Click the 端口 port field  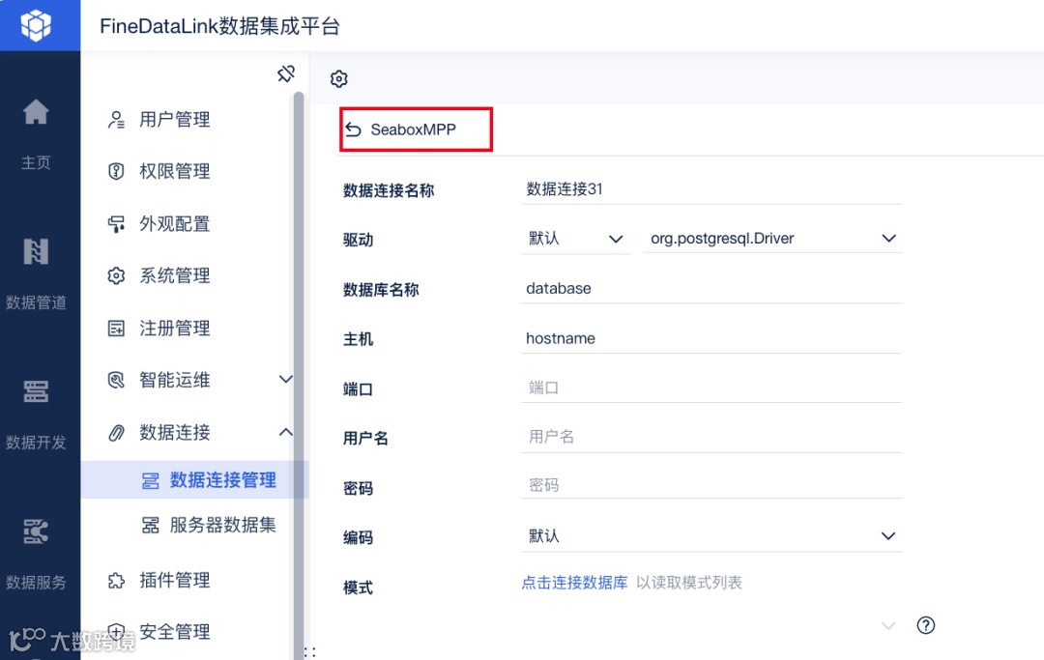711,387
